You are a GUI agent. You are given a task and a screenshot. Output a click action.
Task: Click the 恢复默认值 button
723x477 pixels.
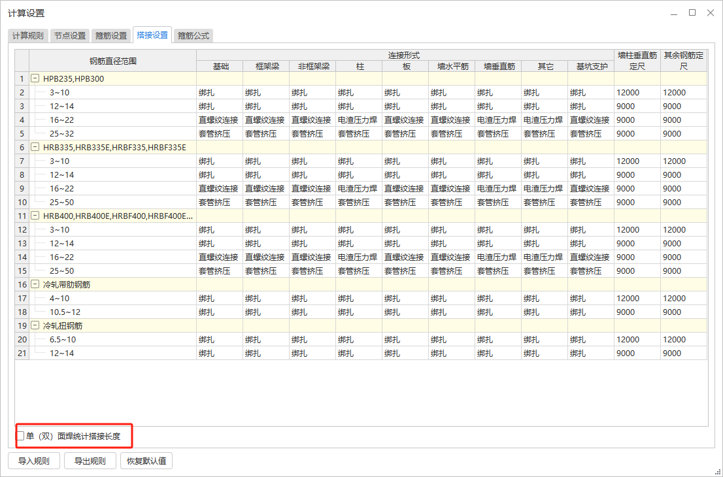click(146, 461)
